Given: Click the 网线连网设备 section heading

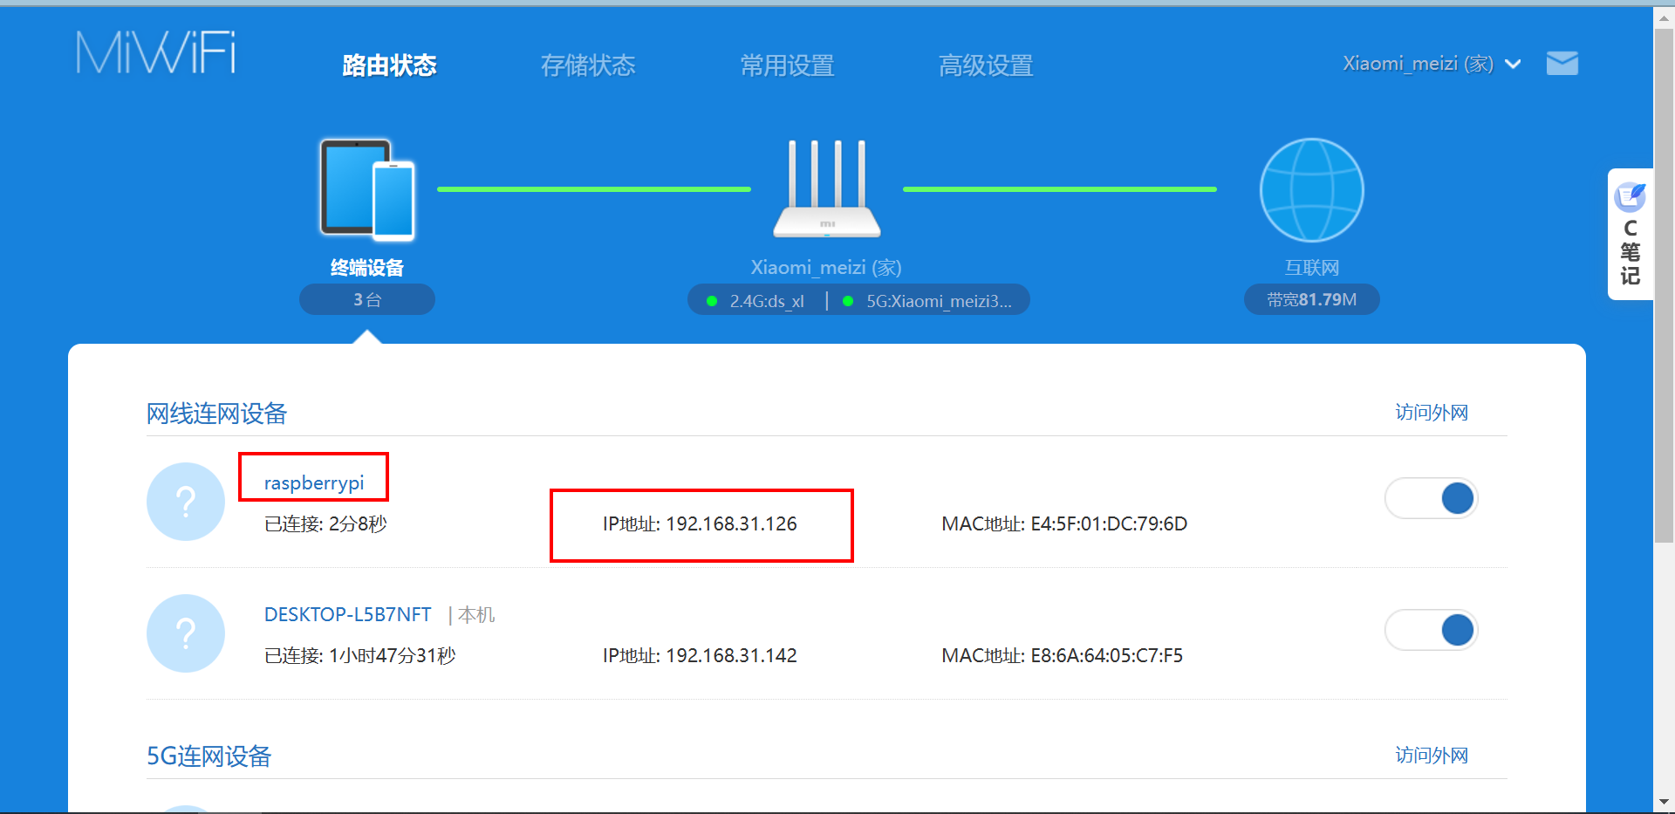Looking at the screenshot, I should pyautogui.click(x=217, y=414).
